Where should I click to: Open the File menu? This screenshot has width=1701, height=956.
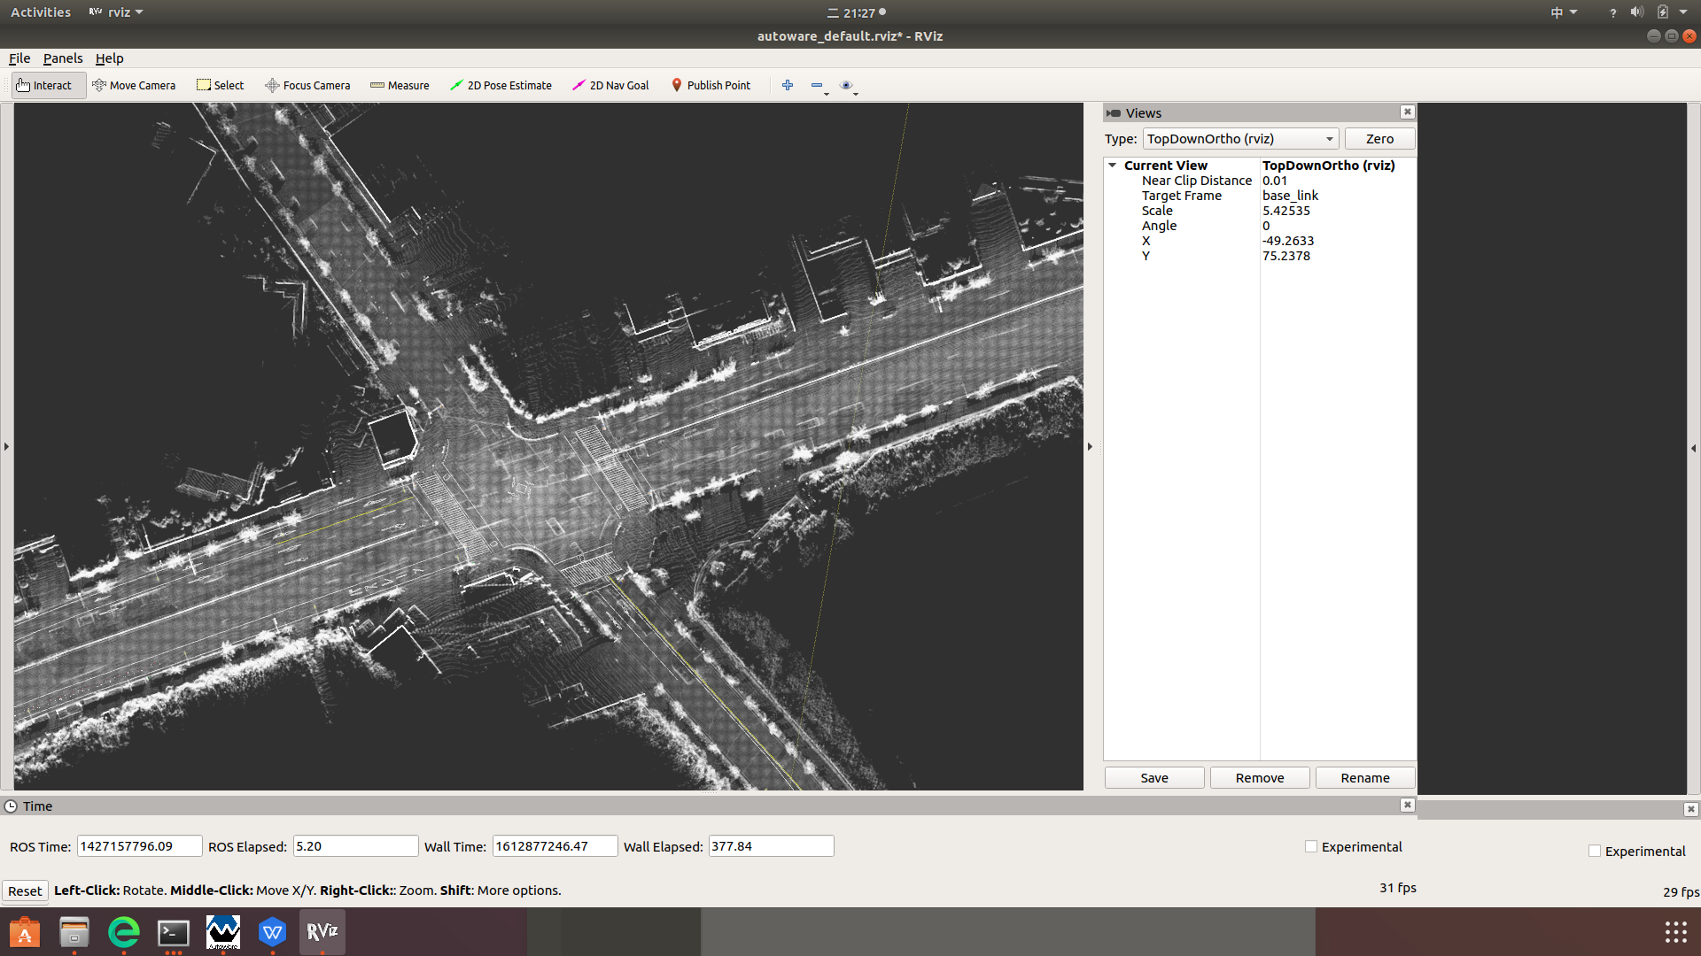[x=19, y=58]
